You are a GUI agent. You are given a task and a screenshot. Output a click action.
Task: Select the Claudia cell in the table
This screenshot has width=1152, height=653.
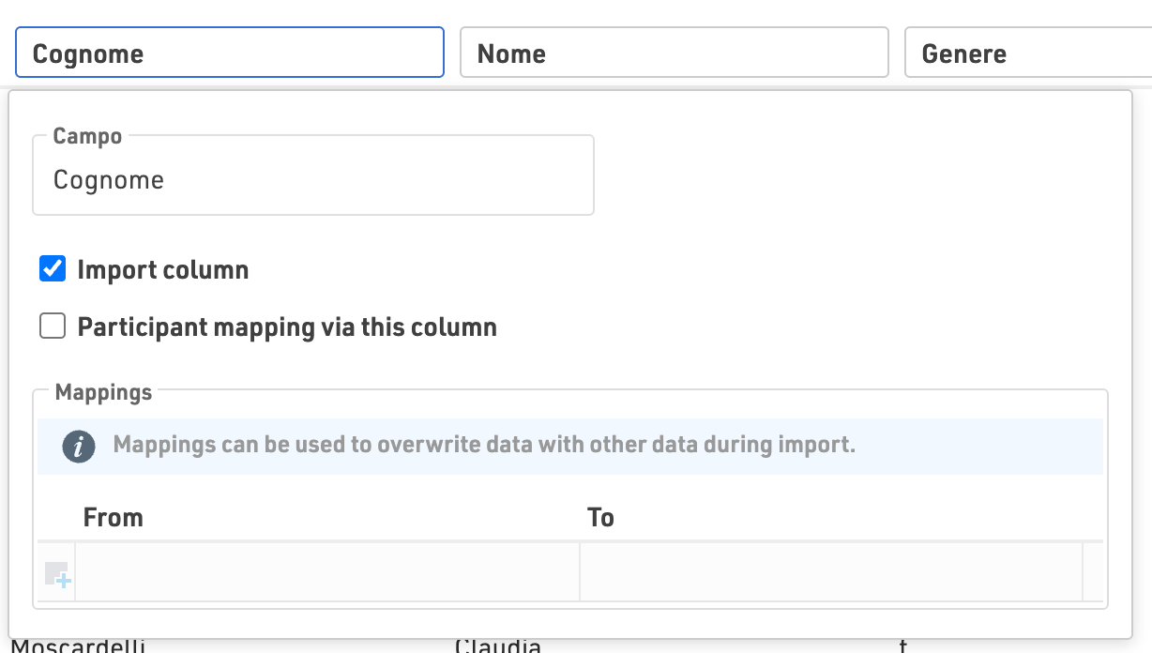(498, 645)
